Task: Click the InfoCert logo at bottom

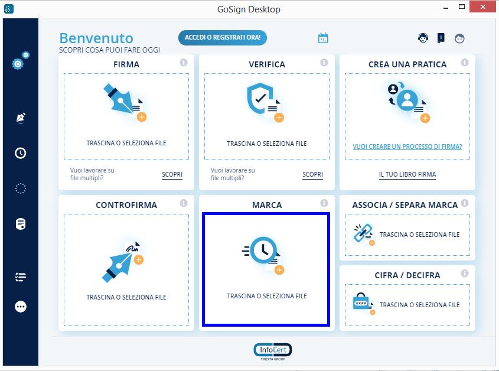Action: coord(273,352)
